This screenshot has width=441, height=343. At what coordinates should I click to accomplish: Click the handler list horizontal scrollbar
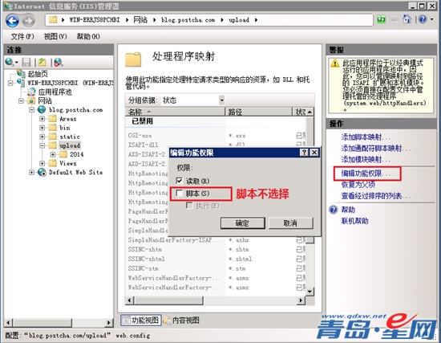coord(215,300)
